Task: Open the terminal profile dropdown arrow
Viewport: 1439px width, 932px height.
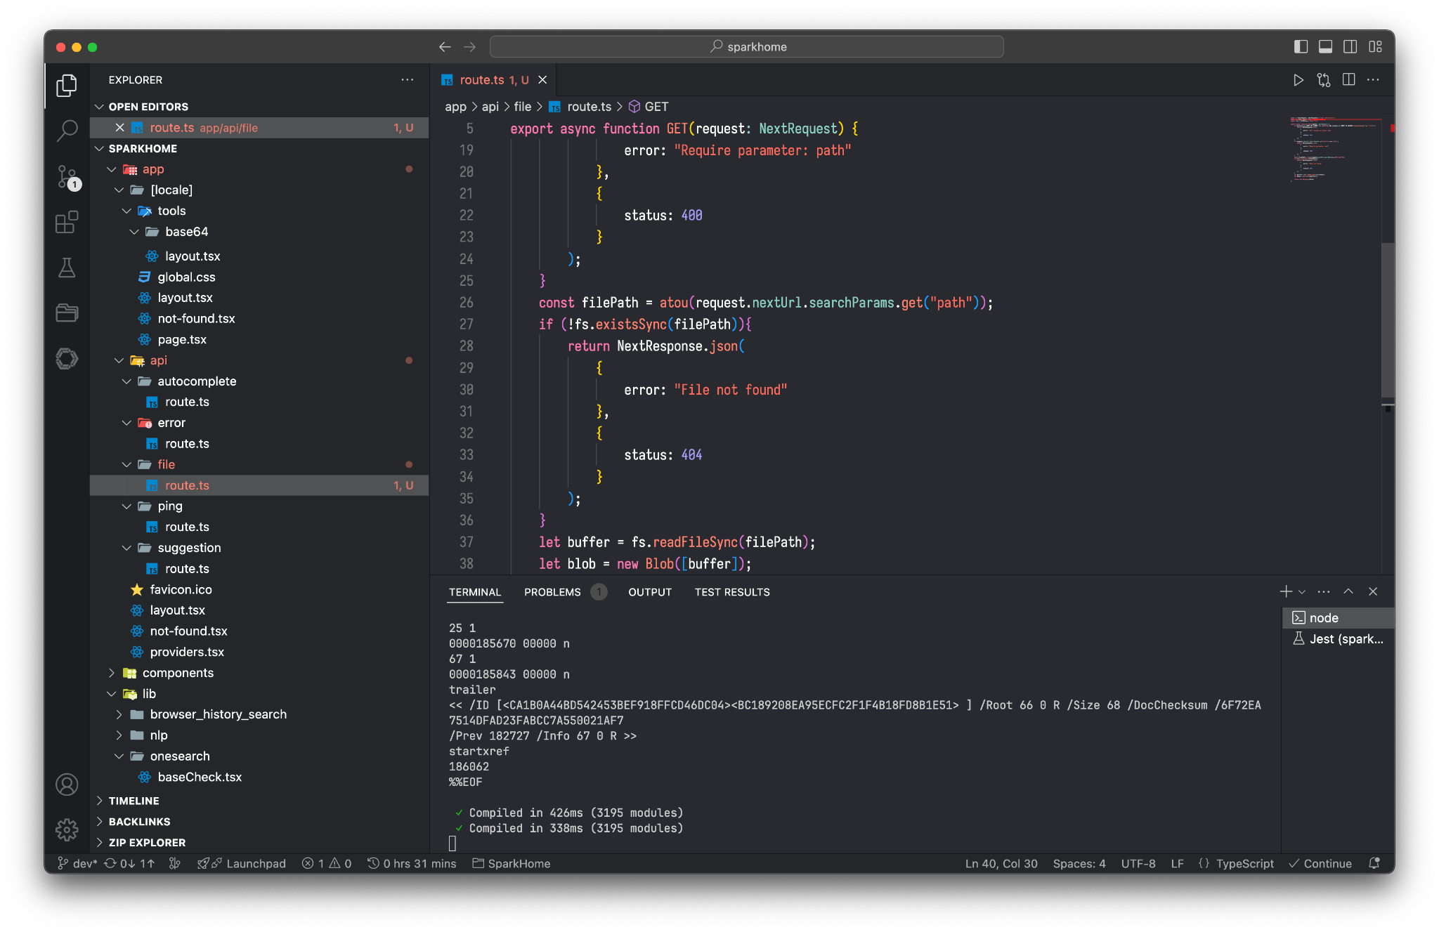Action: (1302, 591)
